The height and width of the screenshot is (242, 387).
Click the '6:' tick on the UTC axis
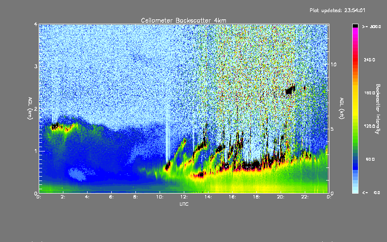point(112,197)
